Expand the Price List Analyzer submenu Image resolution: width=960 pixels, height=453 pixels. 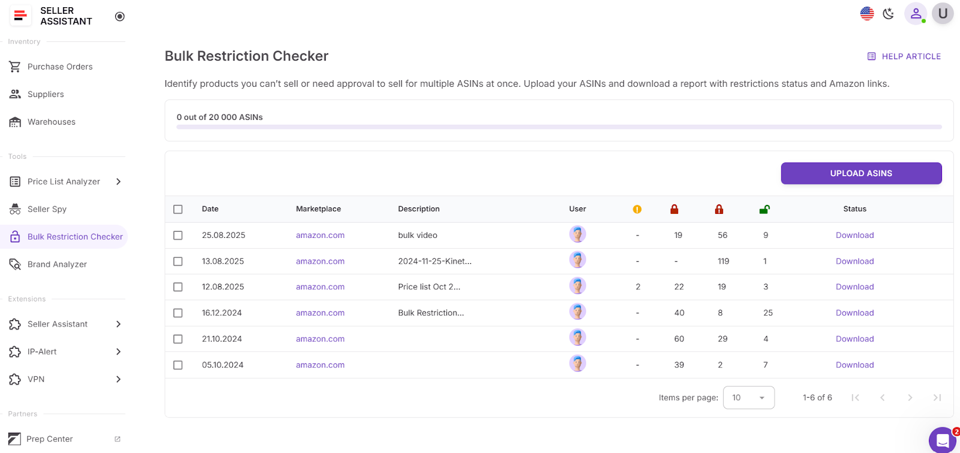click(x=118, y=182)
